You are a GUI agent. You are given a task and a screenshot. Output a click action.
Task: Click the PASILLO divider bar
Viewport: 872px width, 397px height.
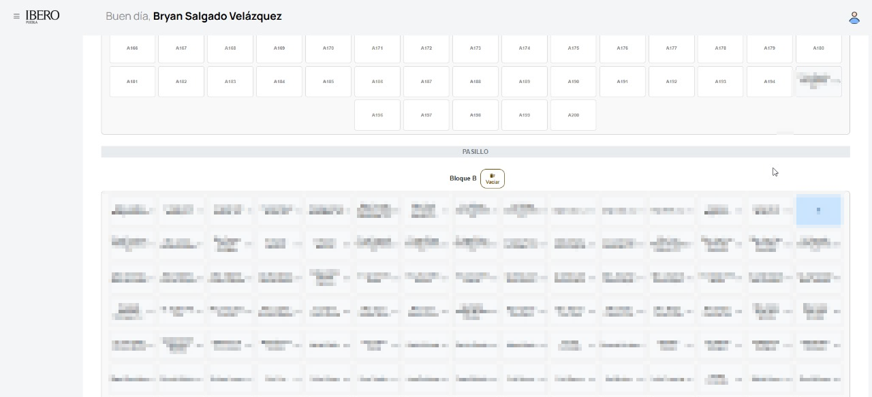476,152
